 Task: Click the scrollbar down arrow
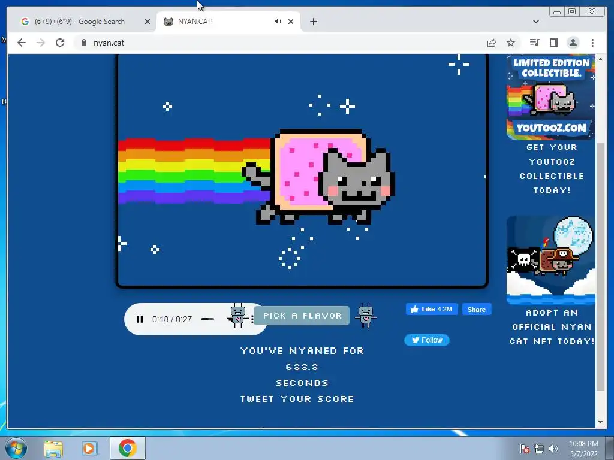pos(600,422)
